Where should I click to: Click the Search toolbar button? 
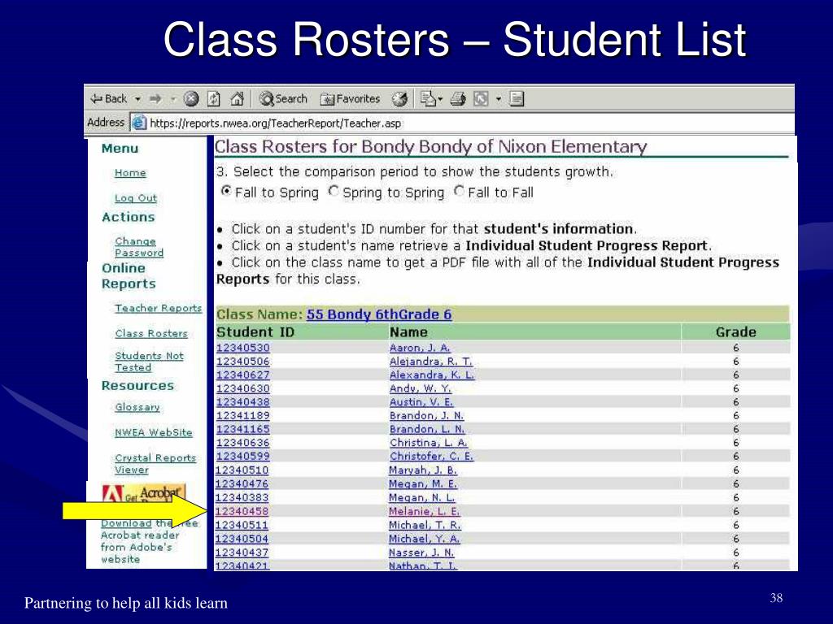tap(283, 98)
